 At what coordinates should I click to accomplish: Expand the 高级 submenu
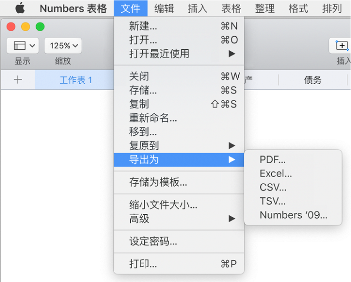tap(179, 219)
